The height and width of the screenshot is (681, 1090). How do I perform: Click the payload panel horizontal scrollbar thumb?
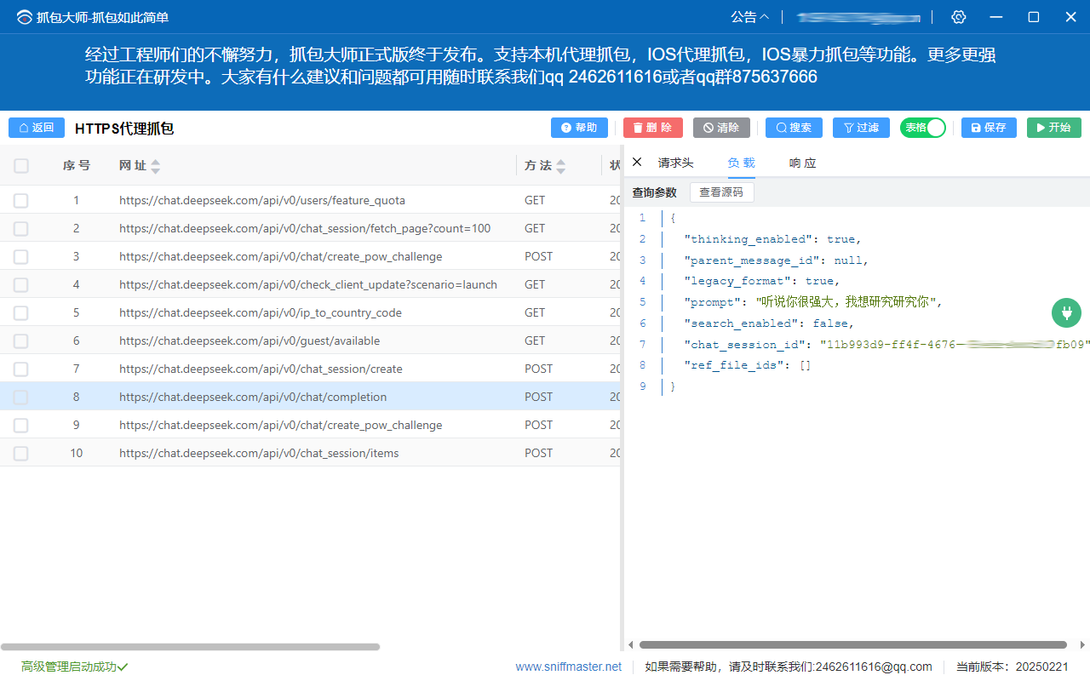click(x=852, y=645)
